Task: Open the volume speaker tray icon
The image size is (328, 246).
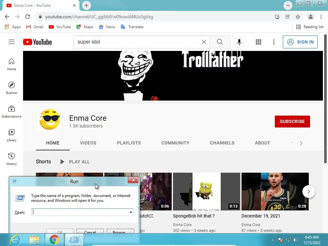Action: point(296,240)
